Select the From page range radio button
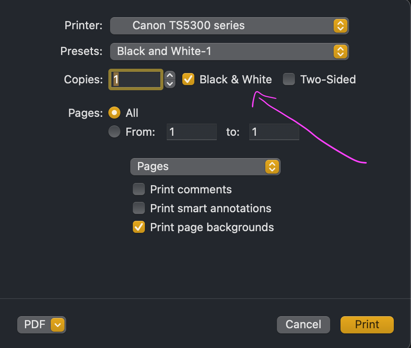The width and height of the screenshot is (411, 348). [114, 132]
